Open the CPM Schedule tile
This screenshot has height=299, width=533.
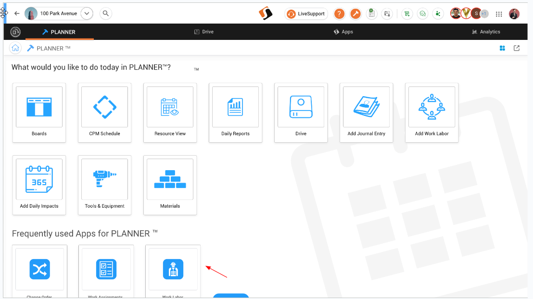[x=105, y=112]
